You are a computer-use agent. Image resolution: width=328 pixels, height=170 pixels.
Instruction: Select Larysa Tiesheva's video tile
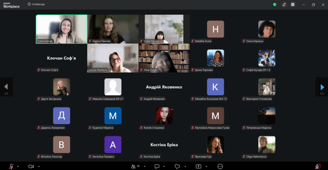(113, 58)
